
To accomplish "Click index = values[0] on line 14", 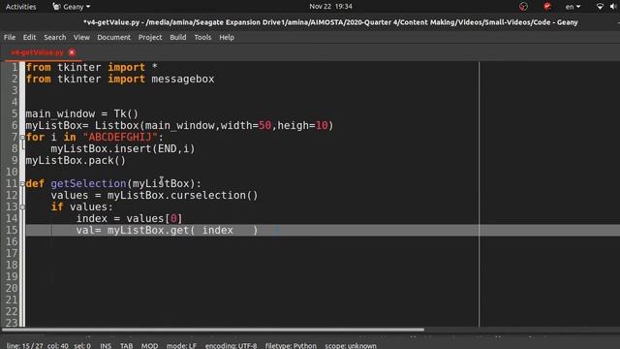I will click(x=129, y=218).
